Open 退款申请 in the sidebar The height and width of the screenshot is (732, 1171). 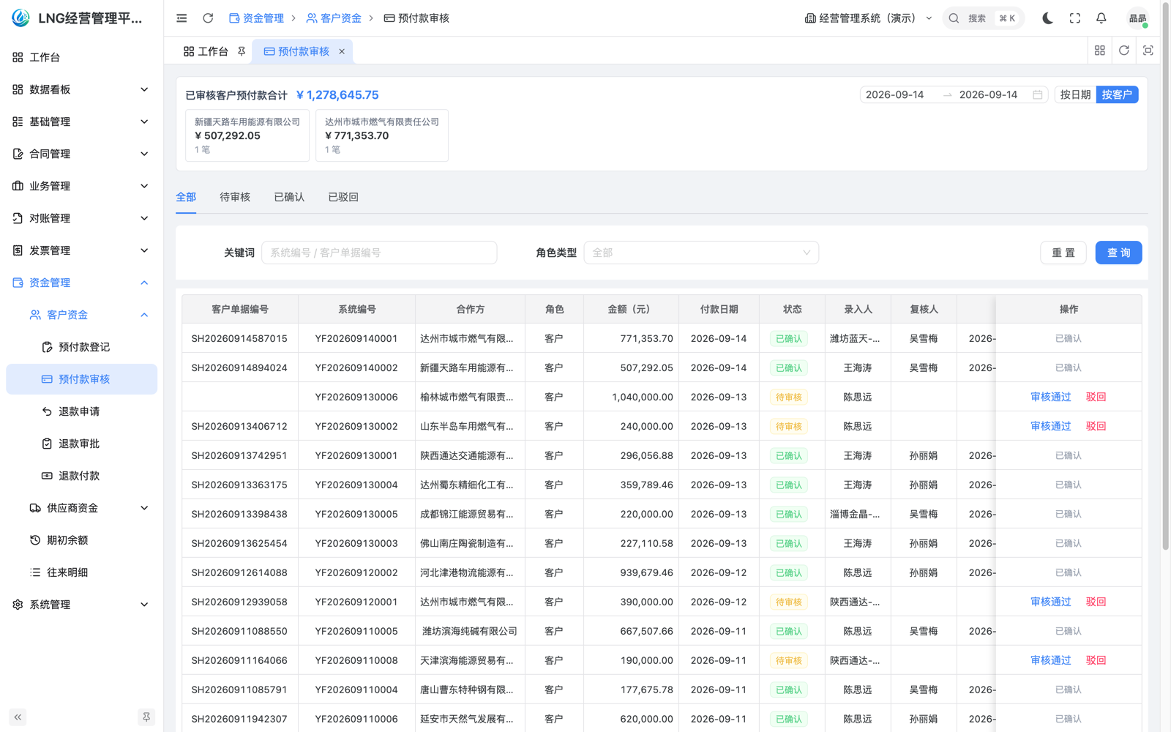pos(82,411)
